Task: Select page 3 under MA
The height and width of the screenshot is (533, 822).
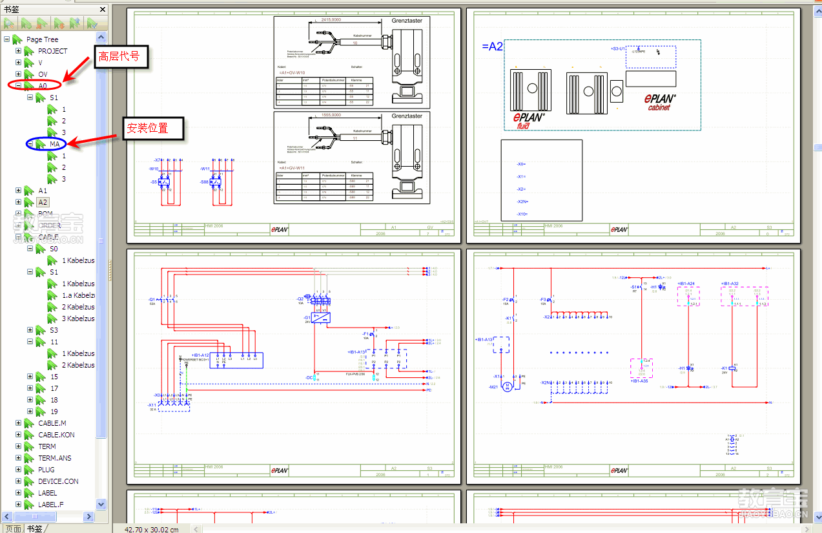Action: click(64, 179)
